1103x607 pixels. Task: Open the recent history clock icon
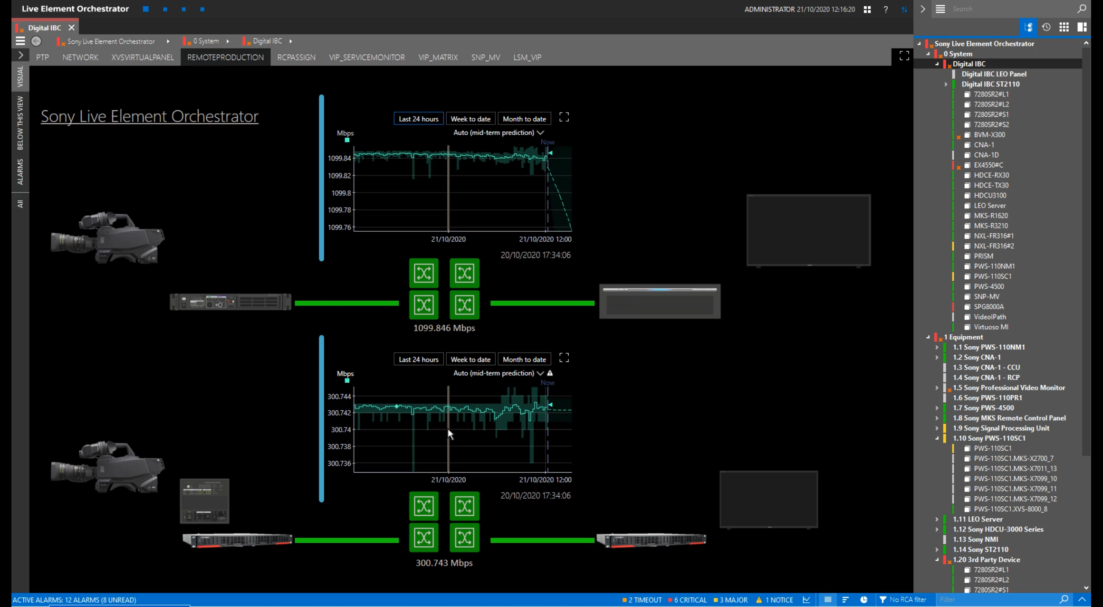point(1046,27)
